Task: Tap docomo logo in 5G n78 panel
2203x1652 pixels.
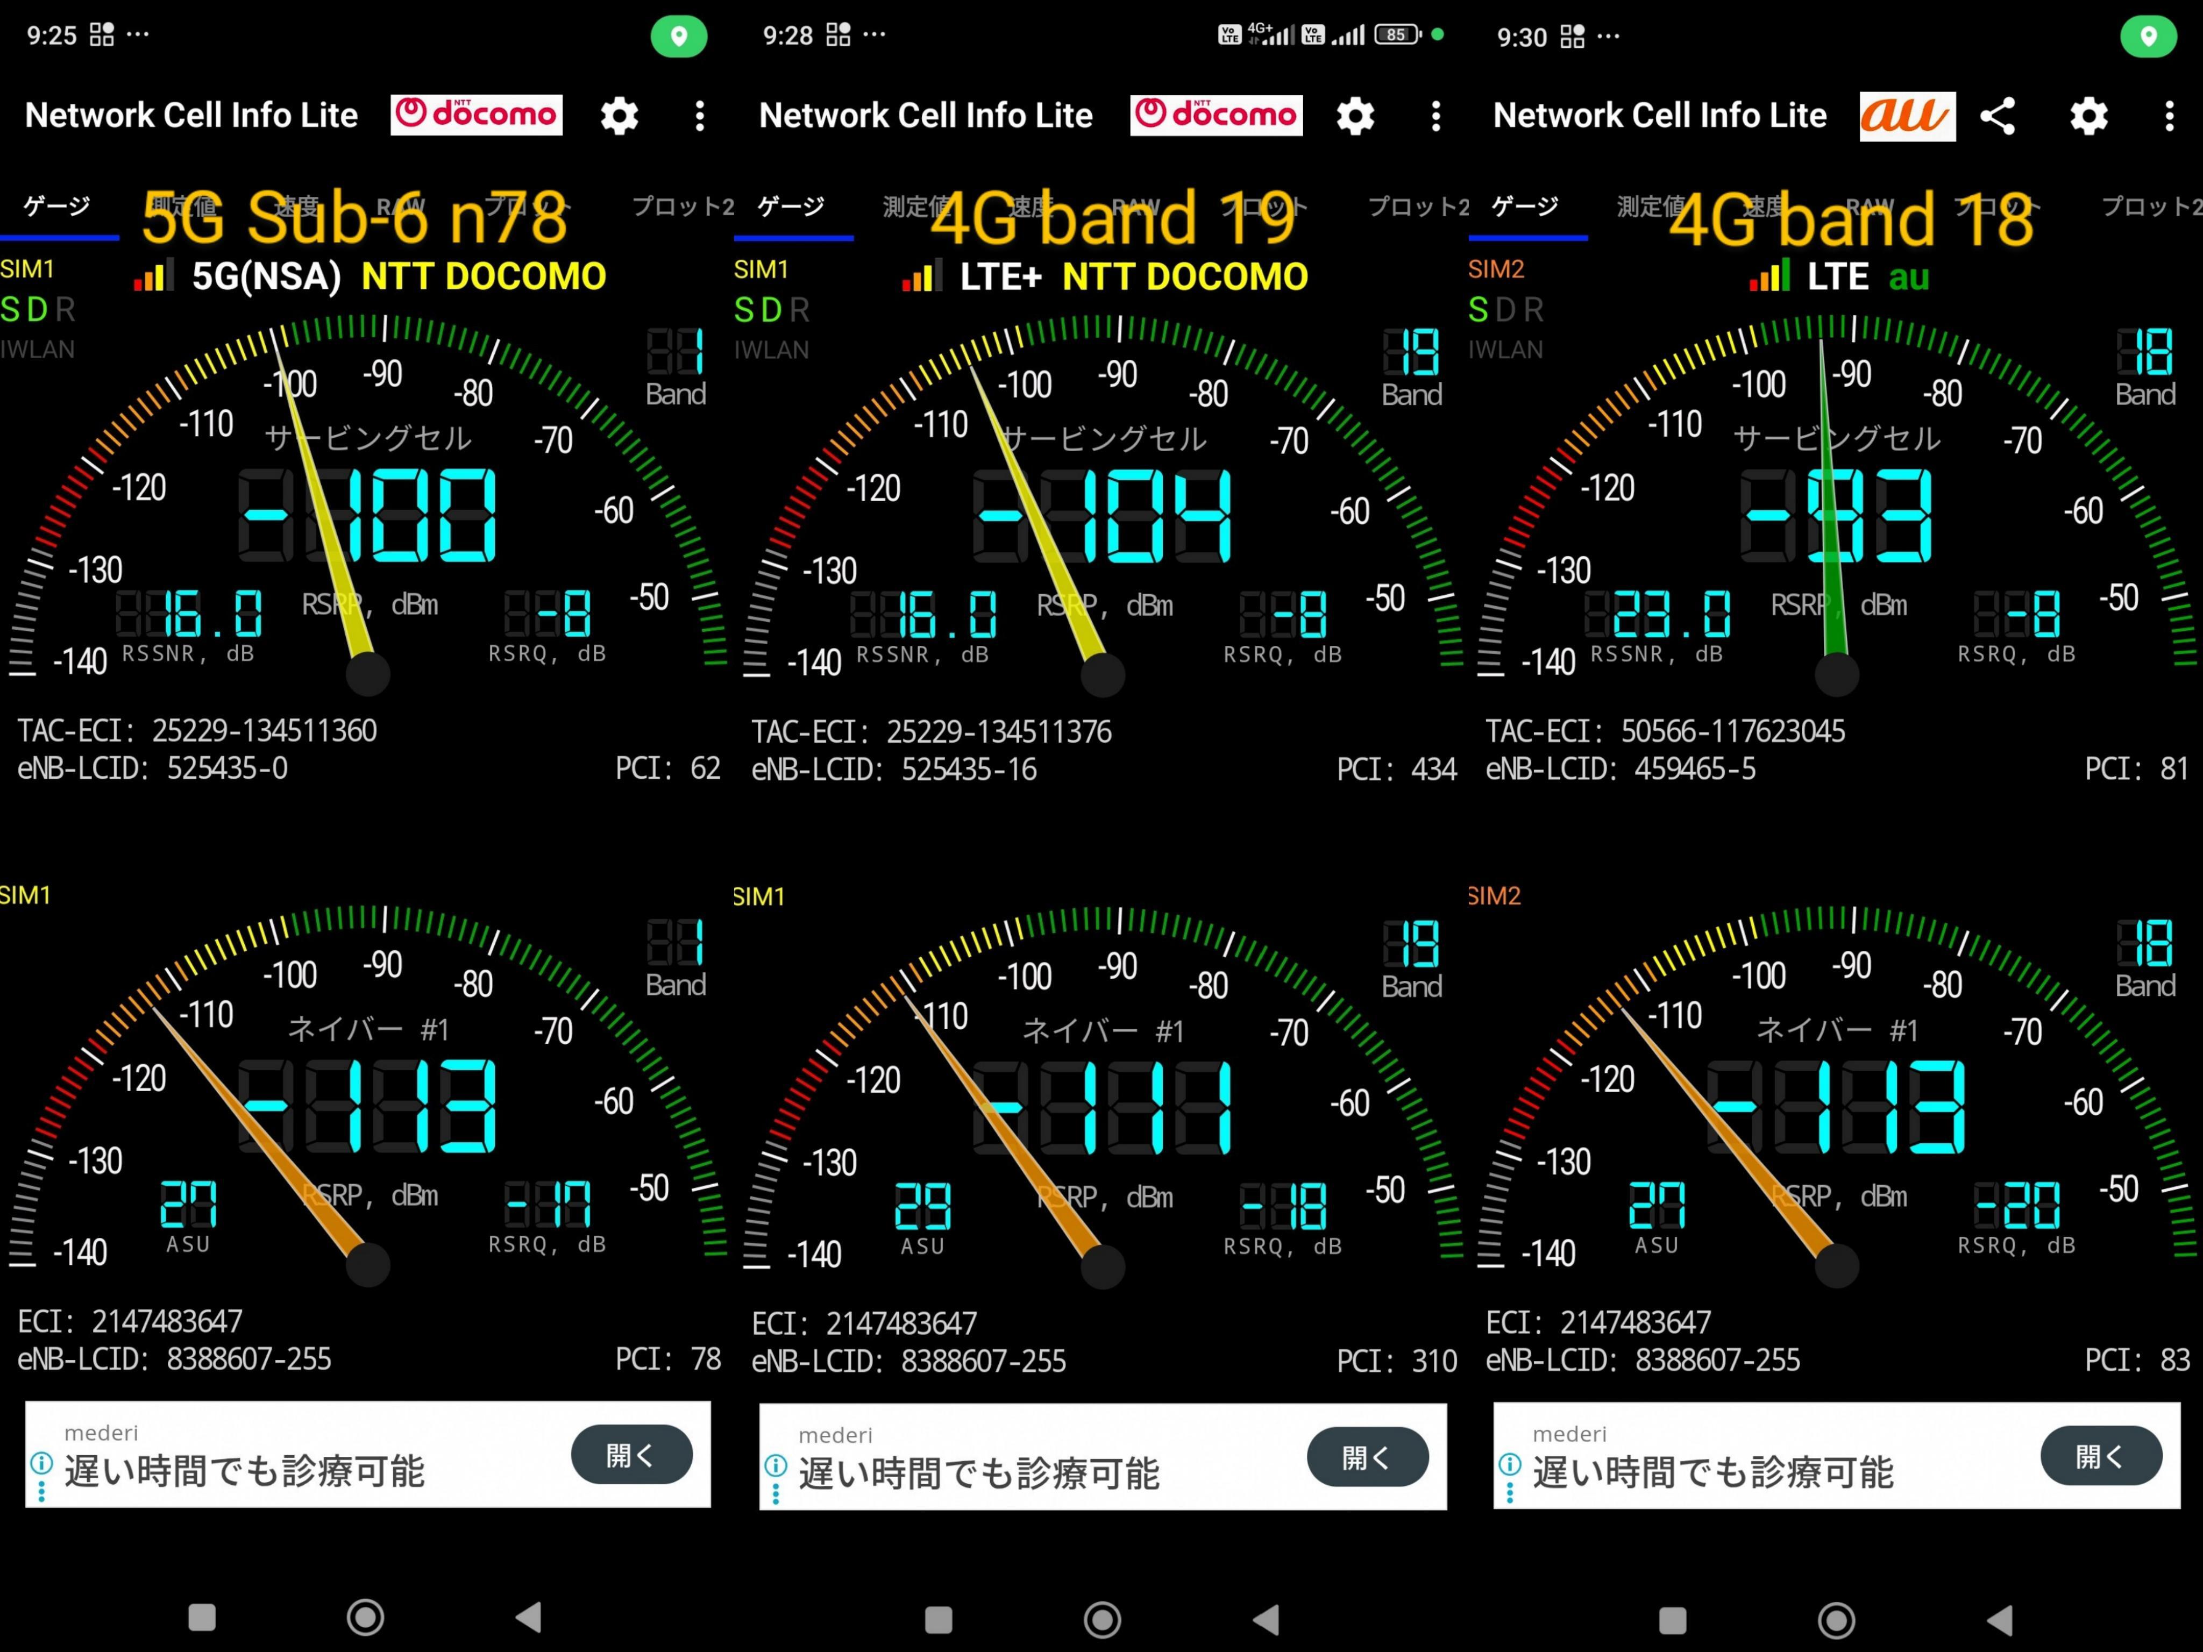Action: (x=476, y=116)
